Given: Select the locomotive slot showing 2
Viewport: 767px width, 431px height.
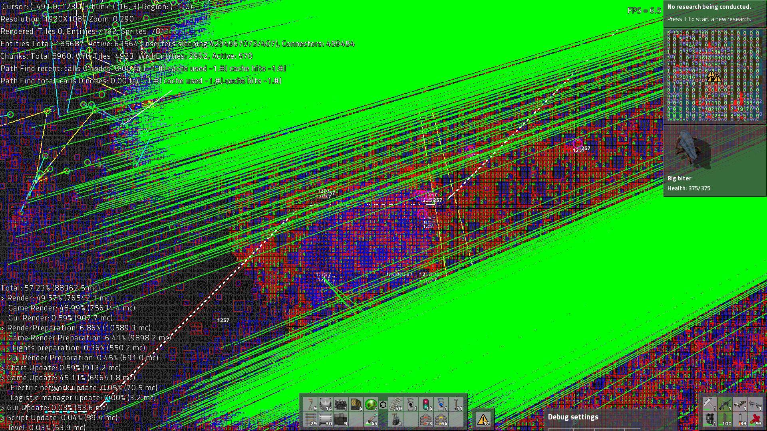Looking at the screenshot, I should 395,419.
